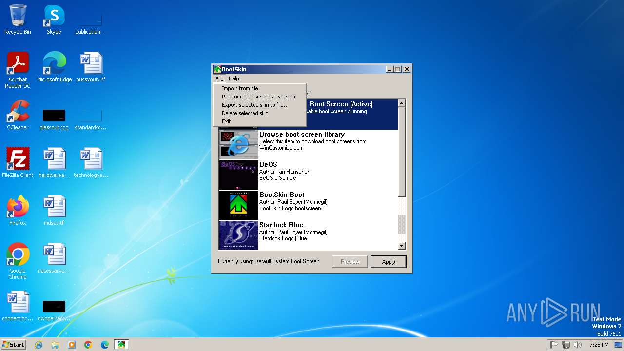
Task: Open the Help menu in BootSkin
Action: pos(234,78)
